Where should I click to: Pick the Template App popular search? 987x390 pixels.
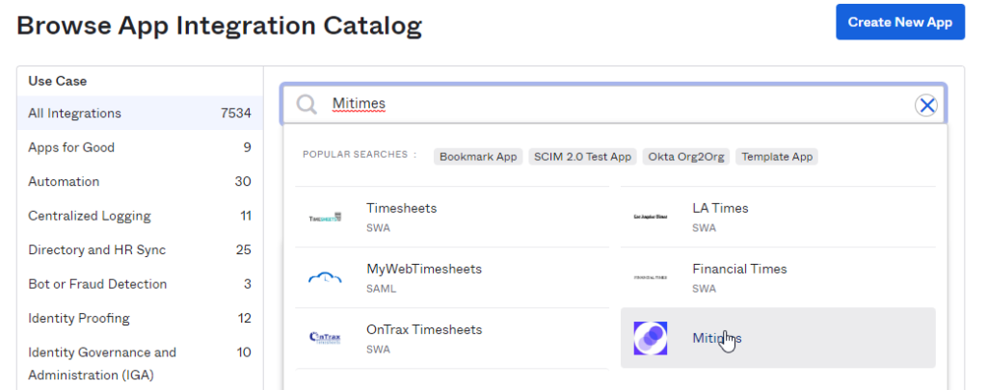pyautogui.click(x=777, y=156)
